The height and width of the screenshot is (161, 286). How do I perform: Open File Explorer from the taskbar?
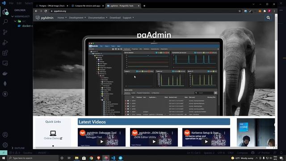76,158
